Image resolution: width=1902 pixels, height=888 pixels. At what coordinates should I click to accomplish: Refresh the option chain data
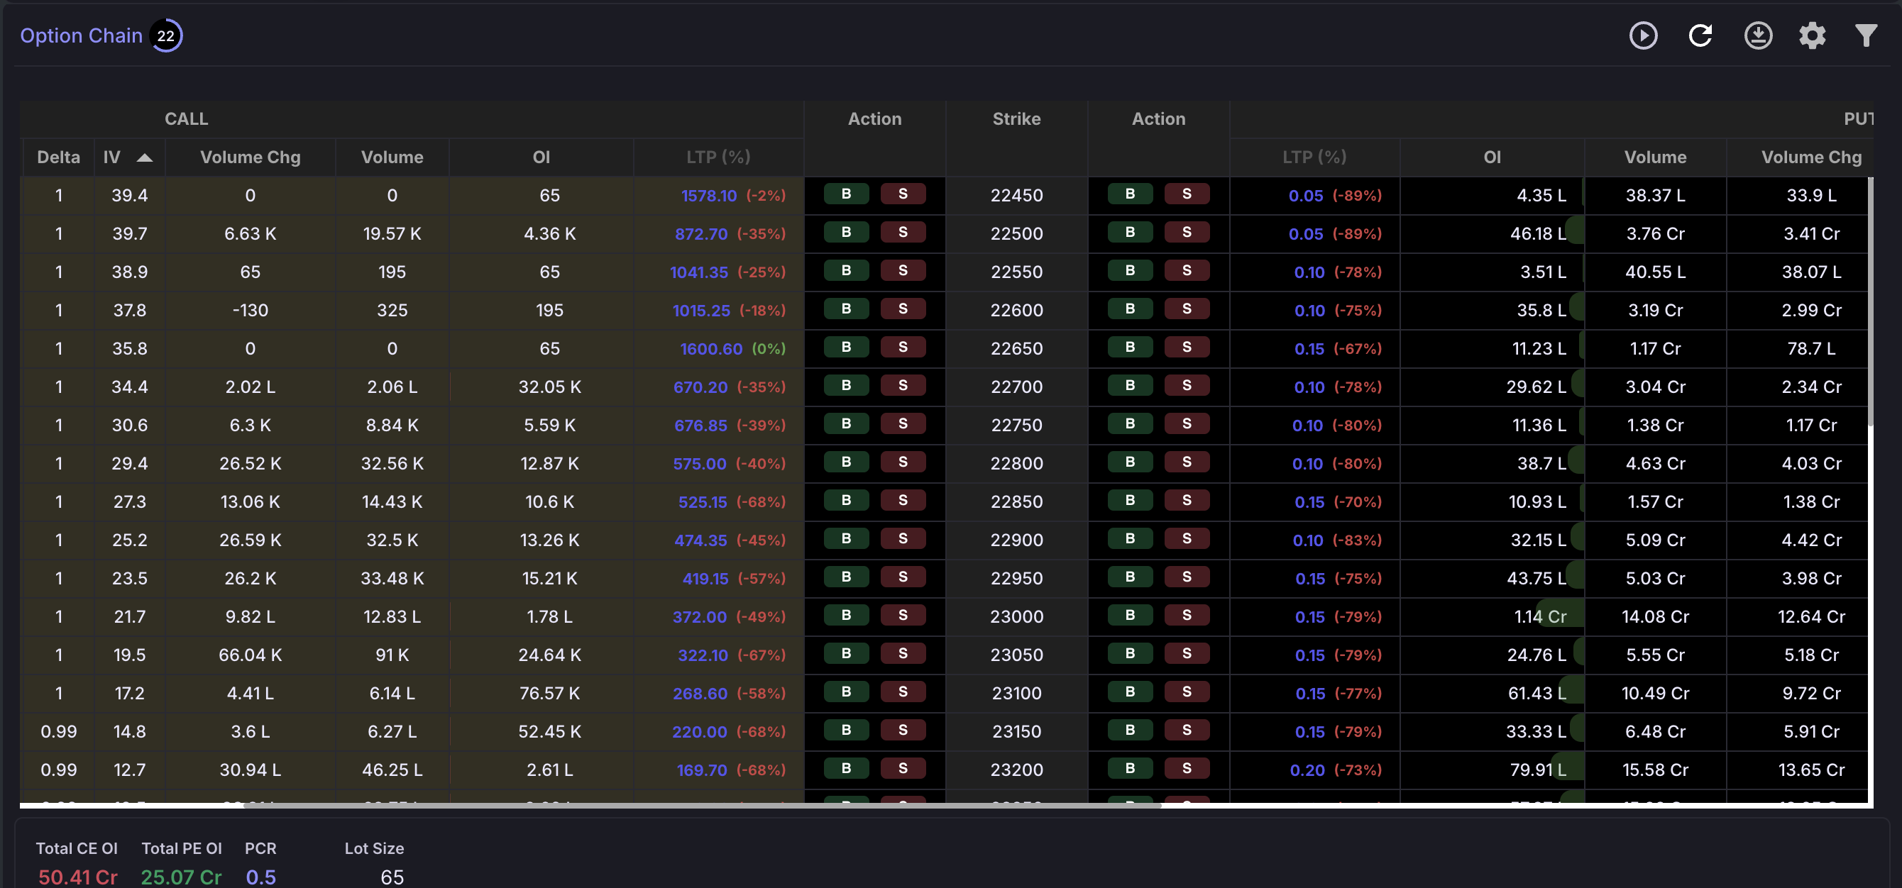(x=1700, y=35)
